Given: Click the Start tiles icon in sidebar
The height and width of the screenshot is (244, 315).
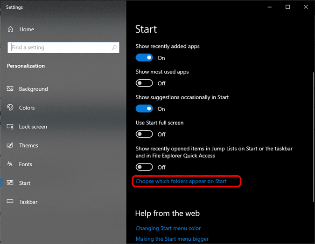Looking at the screenshot, I should (x=10, y=183).
